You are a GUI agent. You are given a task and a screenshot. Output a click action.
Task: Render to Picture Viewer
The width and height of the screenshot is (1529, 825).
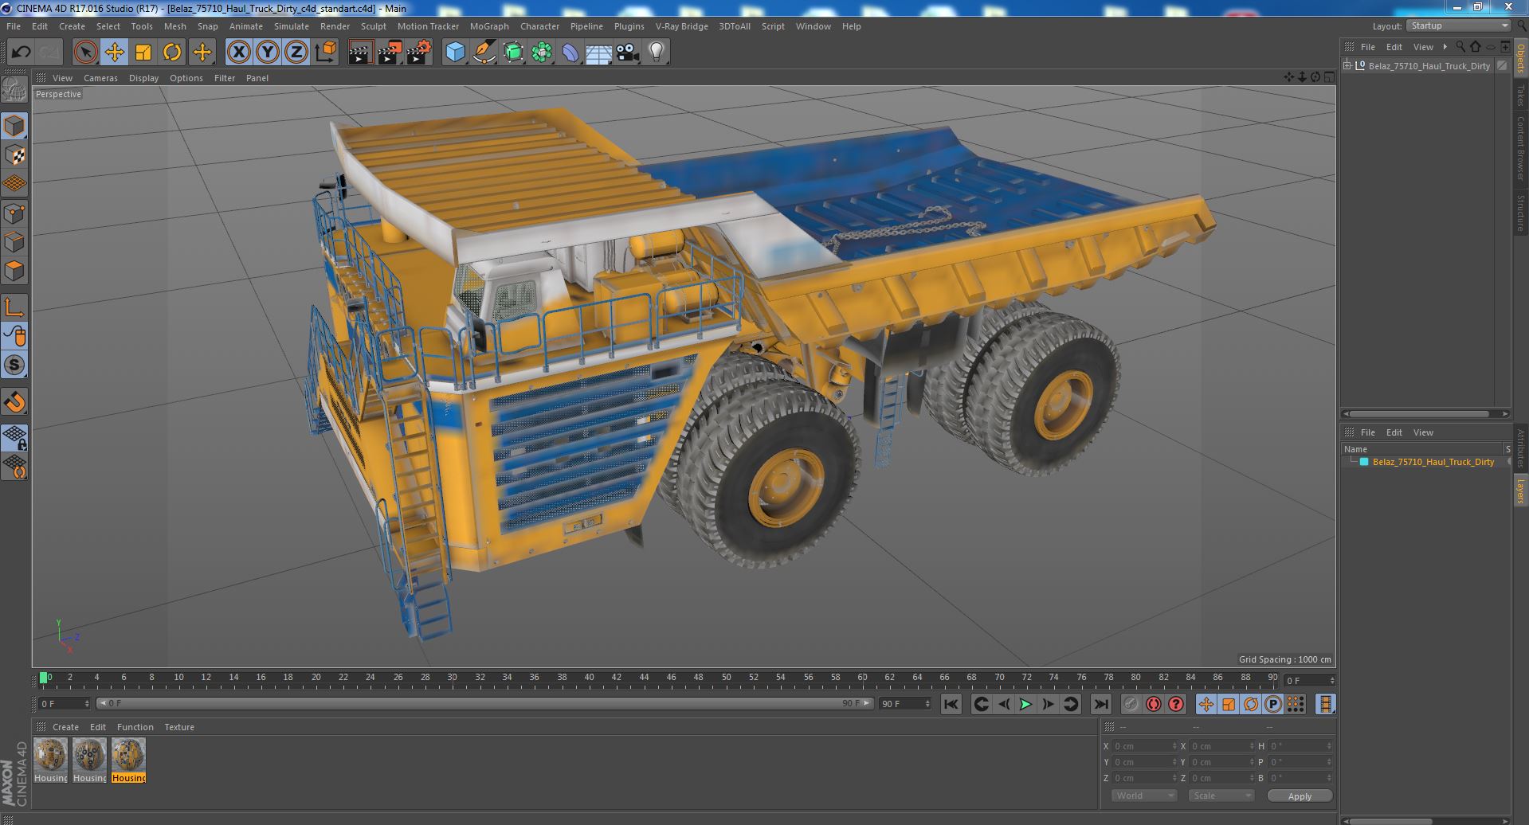click(390, 53)
